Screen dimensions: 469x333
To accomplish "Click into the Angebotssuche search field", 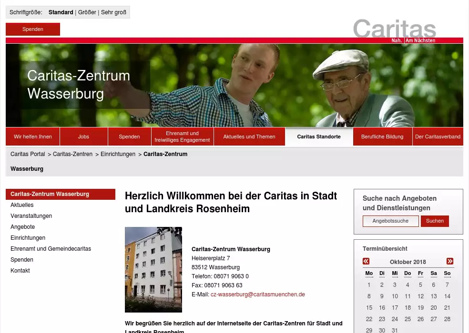I will click(390, 221).
